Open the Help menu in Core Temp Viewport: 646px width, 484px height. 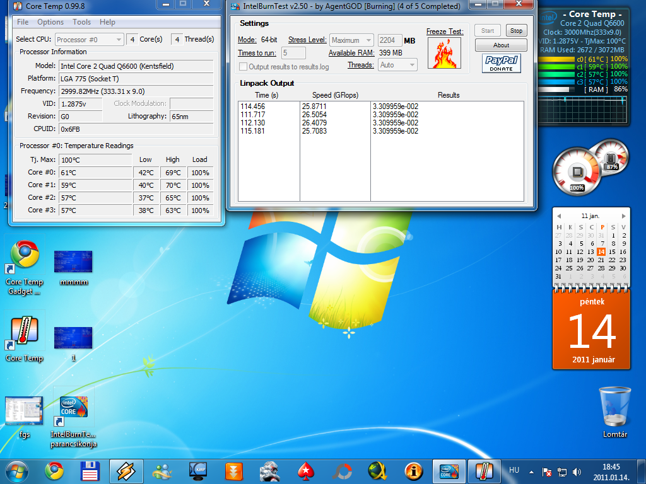(107, 22)
